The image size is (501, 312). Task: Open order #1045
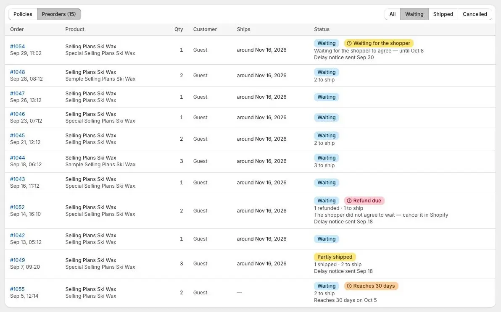tap(17, 135)
